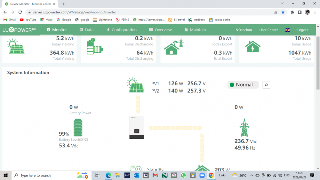Click the NStrachan account link
This screenshot has height=180, width=320.
pyautogui.click(x=244, y=30)
